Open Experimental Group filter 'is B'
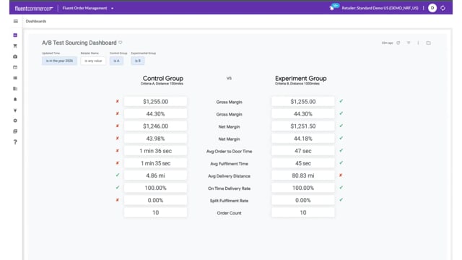Viewport: 462px width, 260px height. 138,61
